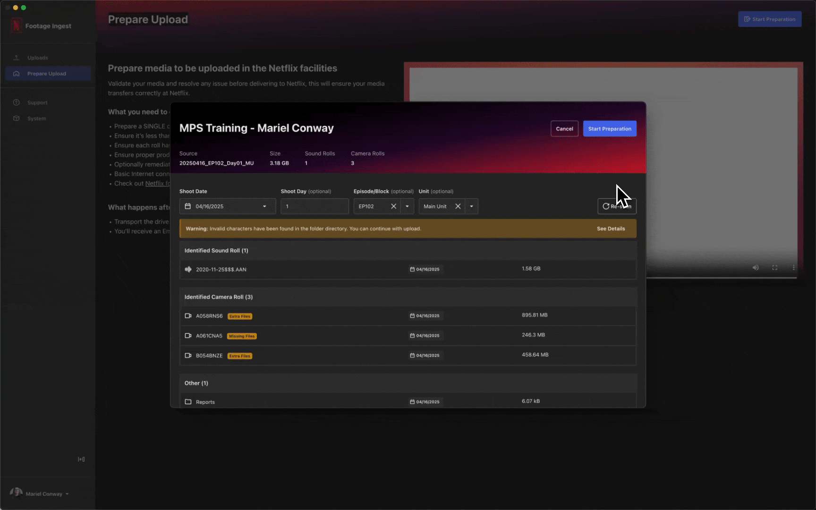The image size is (816, 510).
Task: Click the source name 20250416_EP102_Day01_MU
Action: point(216,163)
